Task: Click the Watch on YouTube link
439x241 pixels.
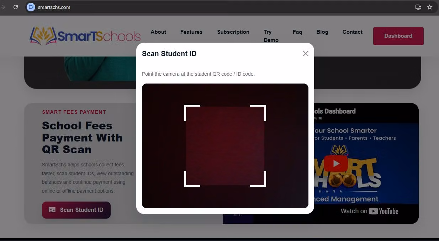Action: click(369, 211)
